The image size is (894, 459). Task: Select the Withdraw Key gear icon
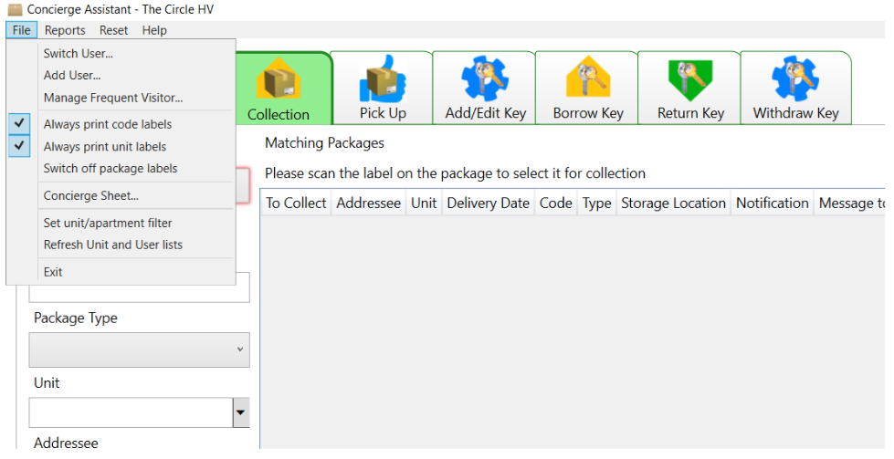[x=794, y=80]
